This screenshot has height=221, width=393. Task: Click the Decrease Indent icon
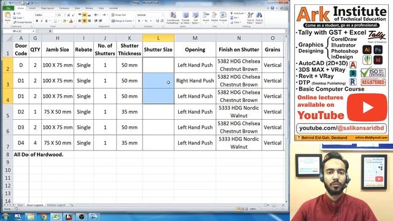click(x=96, y=21)
